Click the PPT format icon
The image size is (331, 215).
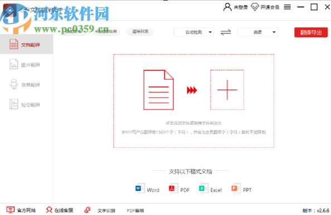[x=236, y=188]
